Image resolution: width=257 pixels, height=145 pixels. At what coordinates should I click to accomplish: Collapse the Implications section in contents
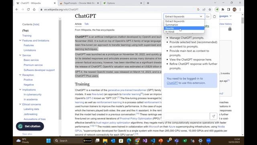[x=20, y=89]
